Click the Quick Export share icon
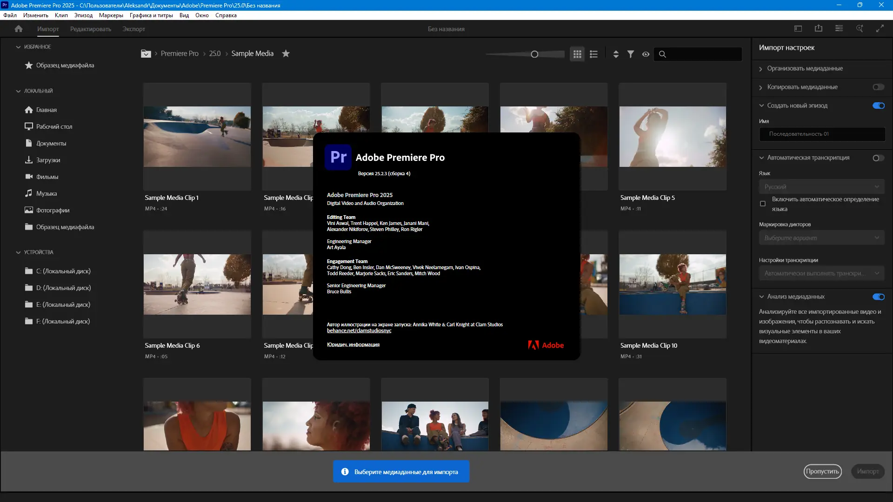Viewport: 893px width, 502px height. tap(819, 29)
